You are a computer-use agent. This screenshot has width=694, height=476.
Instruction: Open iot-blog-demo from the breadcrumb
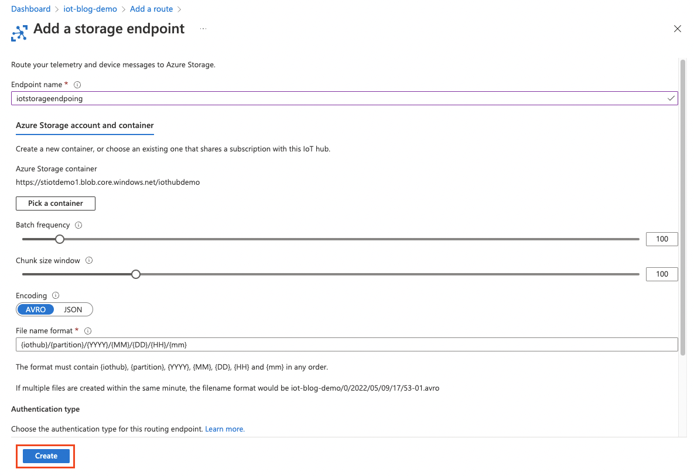90,8
